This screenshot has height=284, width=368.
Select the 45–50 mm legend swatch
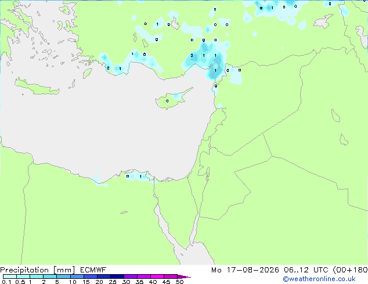coord(171,276)
